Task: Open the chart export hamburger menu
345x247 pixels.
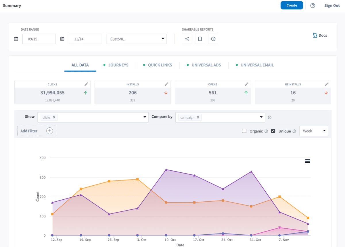Action: (307, 161)
